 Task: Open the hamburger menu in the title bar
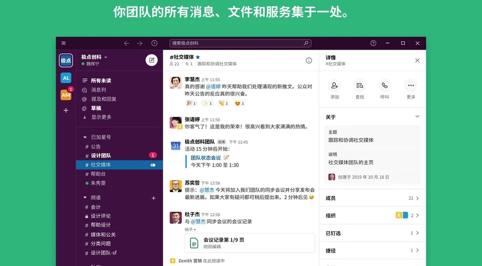pyautogui.click(x=64, y=43)
